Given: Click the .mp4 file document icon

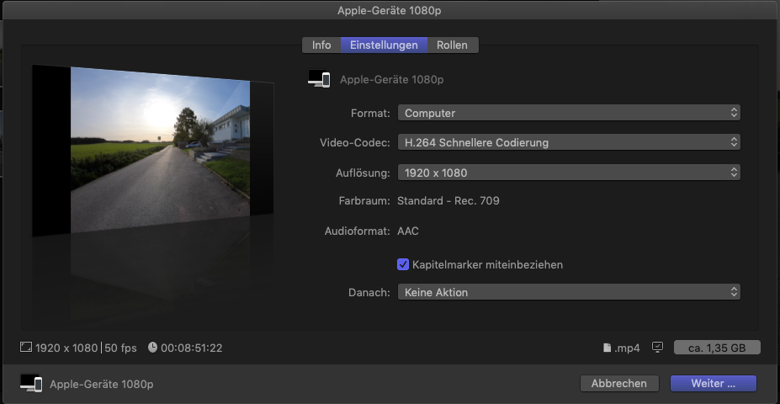Looking at the screenshot, I should [x=607, y=347].
